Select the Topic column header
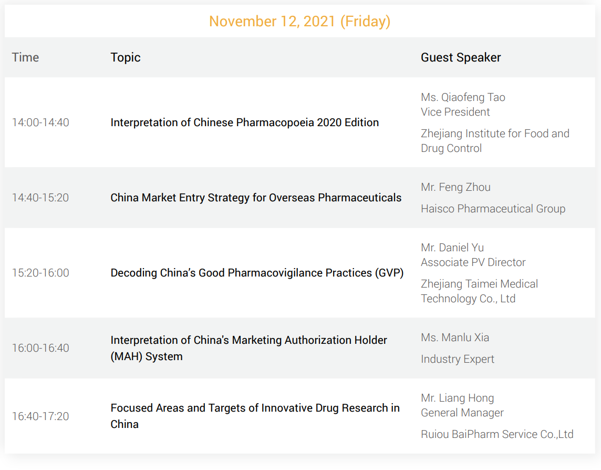The height and width of the screenshot is (470, 601). coord(126,57)
